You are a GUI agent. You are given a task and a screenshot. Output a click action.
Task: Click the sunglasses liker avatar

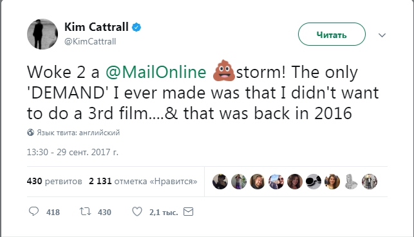(314, 182)
